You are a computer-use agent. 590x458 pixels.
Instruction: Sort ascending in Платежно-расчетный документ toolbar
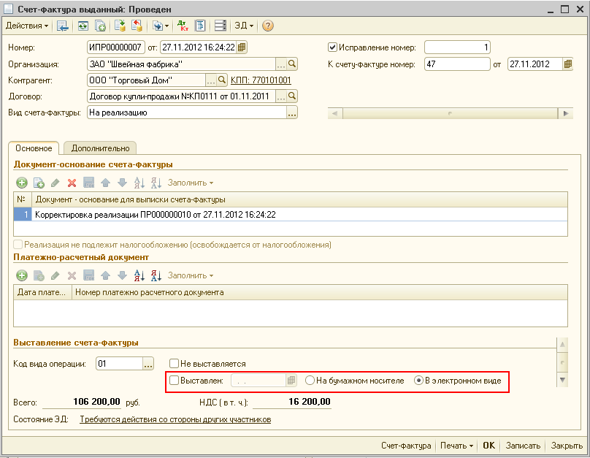(139, 275)
